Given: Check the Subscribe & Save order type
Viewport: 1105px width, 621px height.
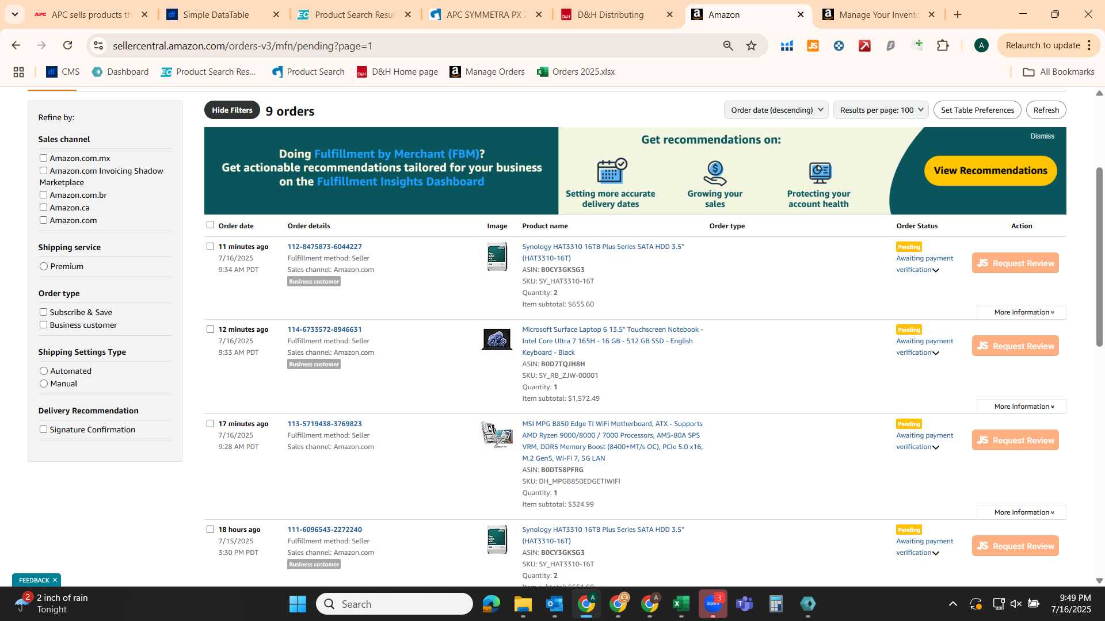Looking at the screenshot, I should pos(43,312).
